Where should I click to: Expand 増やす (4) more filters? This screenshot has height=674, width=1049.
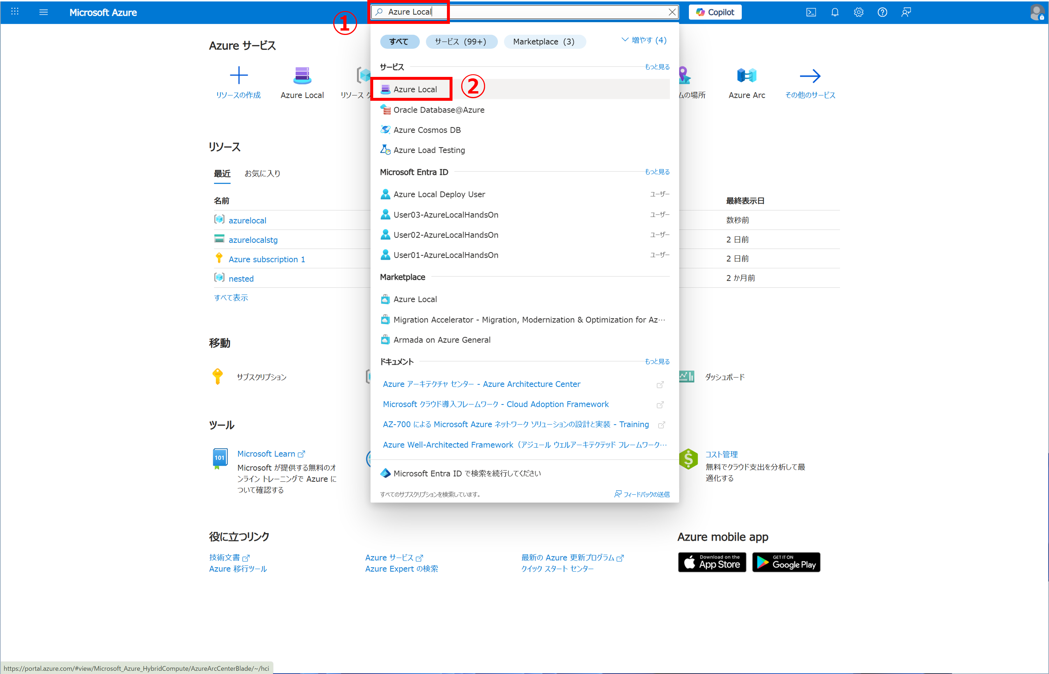coord(644,40)
